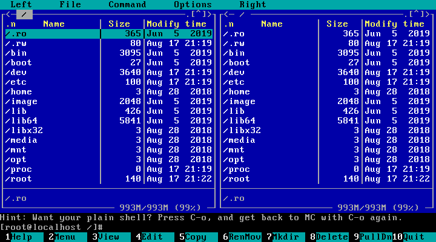
Task: Click left panel 993M/993M disk usage
Action: (160, 208)
